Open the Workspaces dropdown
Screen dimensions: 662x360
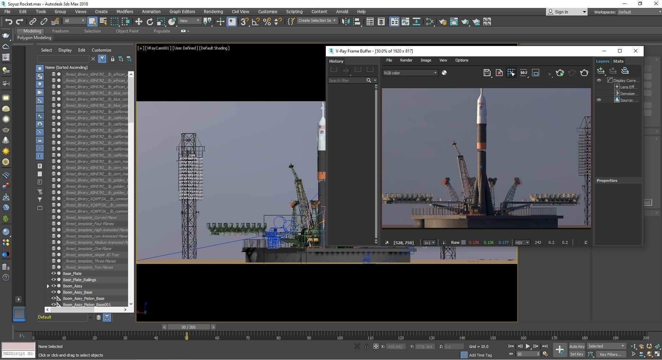(639, 12)
